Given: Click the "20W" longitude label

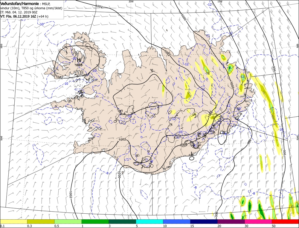Looking at the screenshot, I should click(131, 1).
